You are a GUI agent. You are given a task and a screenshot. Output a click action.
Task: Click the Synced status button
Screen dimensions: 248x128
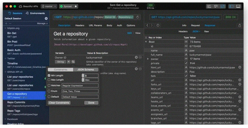tap(69, 6)
